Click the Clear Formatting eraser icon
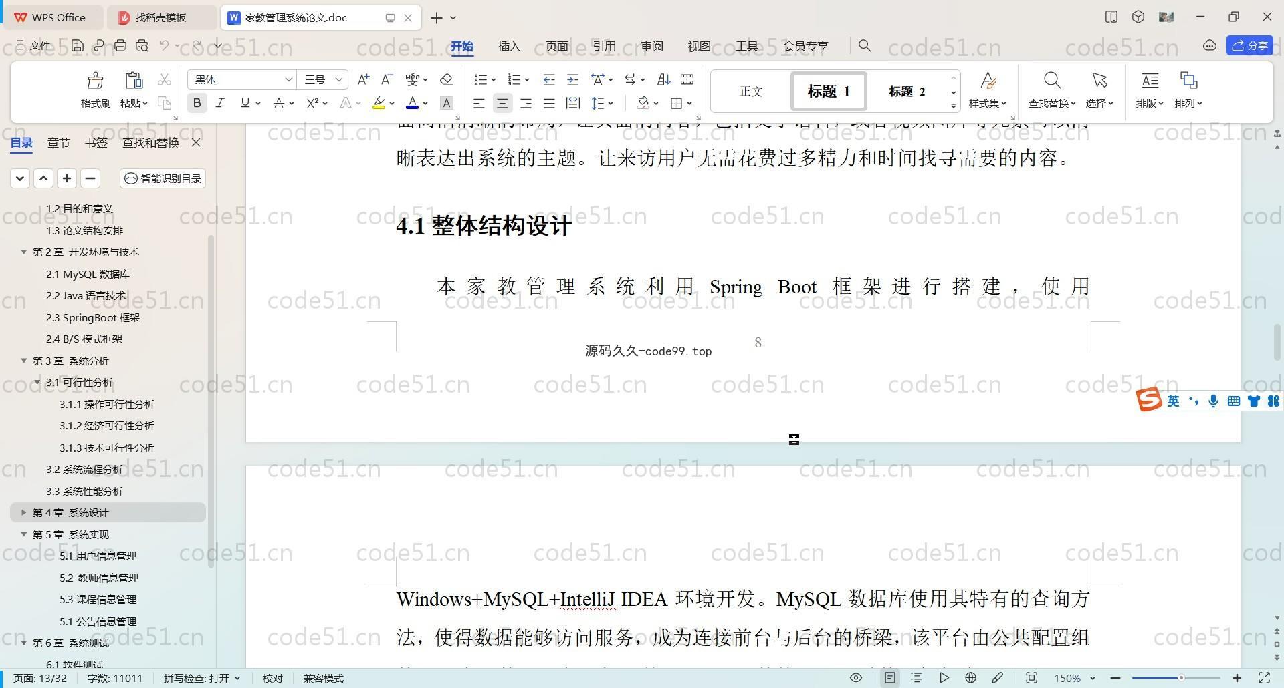 tap(446, 79)
